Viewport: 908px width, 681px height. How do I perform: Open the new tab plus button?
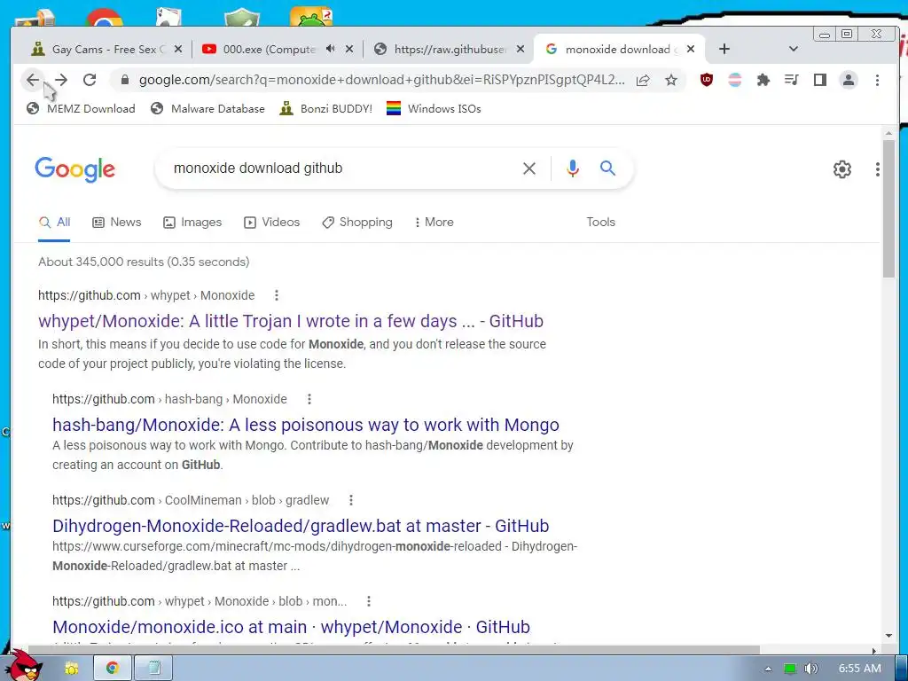[x=724, y=50]
